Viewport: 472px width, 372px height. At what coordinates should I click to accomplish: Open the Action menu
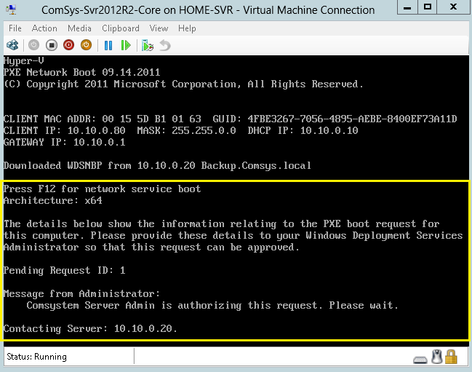coord(44,28)
